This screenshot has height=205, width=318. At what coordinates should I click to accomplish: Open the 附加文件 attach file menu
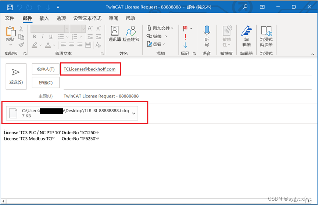point(160,28)
